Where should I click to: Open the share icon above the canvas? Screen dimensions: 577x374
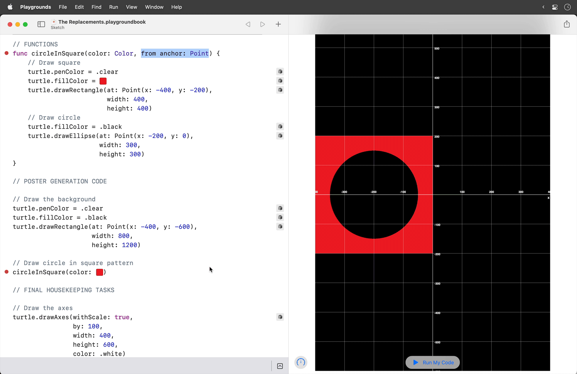point(567,24)
